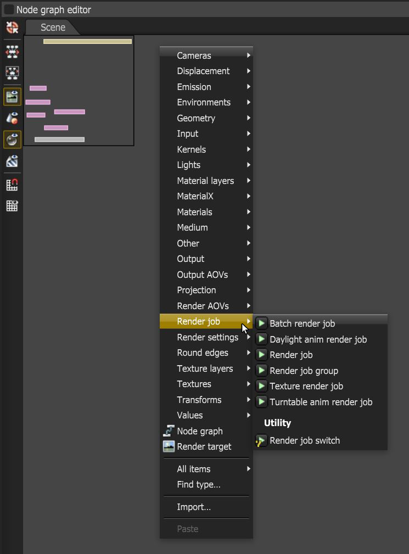Toggle mesh preview eye icon
The width and height of the screenshot is (409, 554).
[x=13, y=118]
